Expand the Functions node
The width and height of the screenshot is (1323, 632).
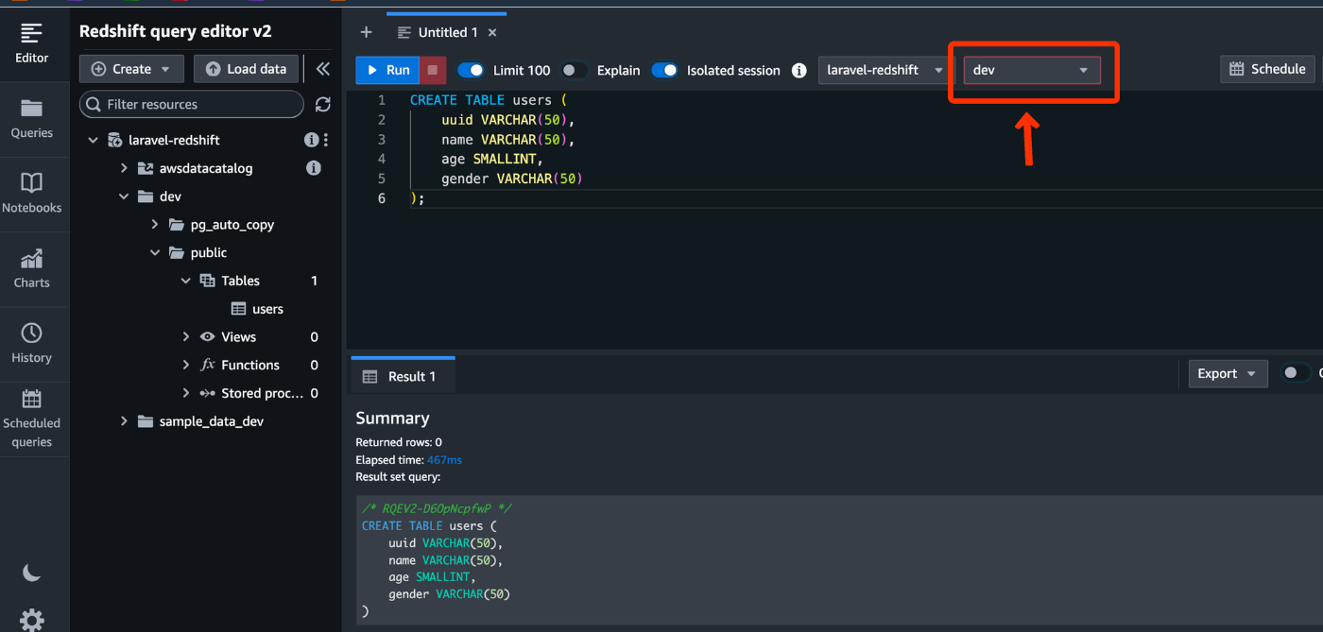tap(186, 365)
